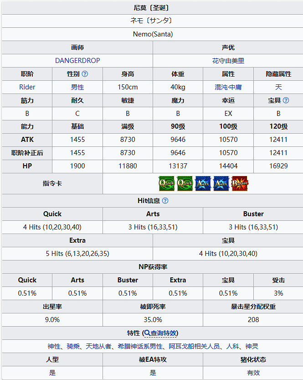This screenshot has height=380, width=303.
Task: Click the 神性 trait link
Action: pyautogui.click(x=54, y=347)
